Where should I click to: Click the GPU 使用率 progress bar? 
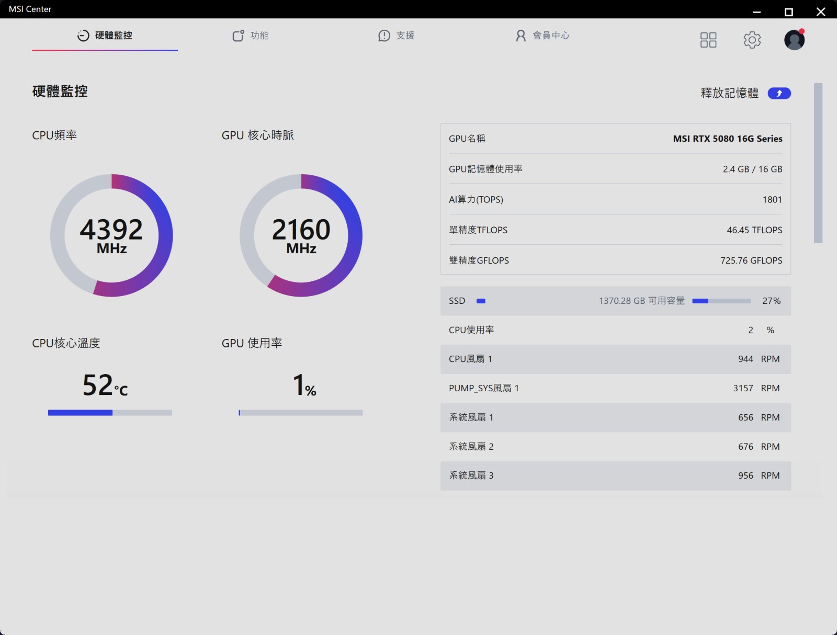click(301, 413)
